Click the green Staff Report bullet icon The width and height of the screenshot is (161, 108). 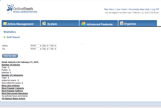tap(5, 37)
